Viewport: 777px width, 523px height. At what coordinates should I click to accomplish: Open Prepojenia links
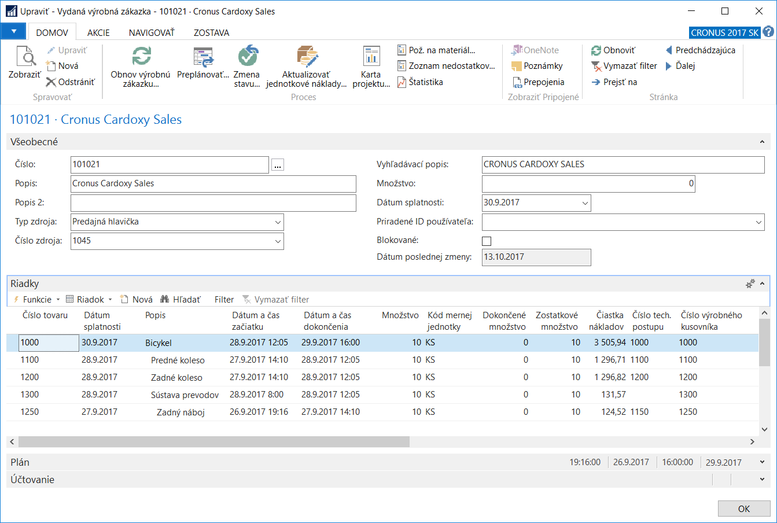click(538, 82)
